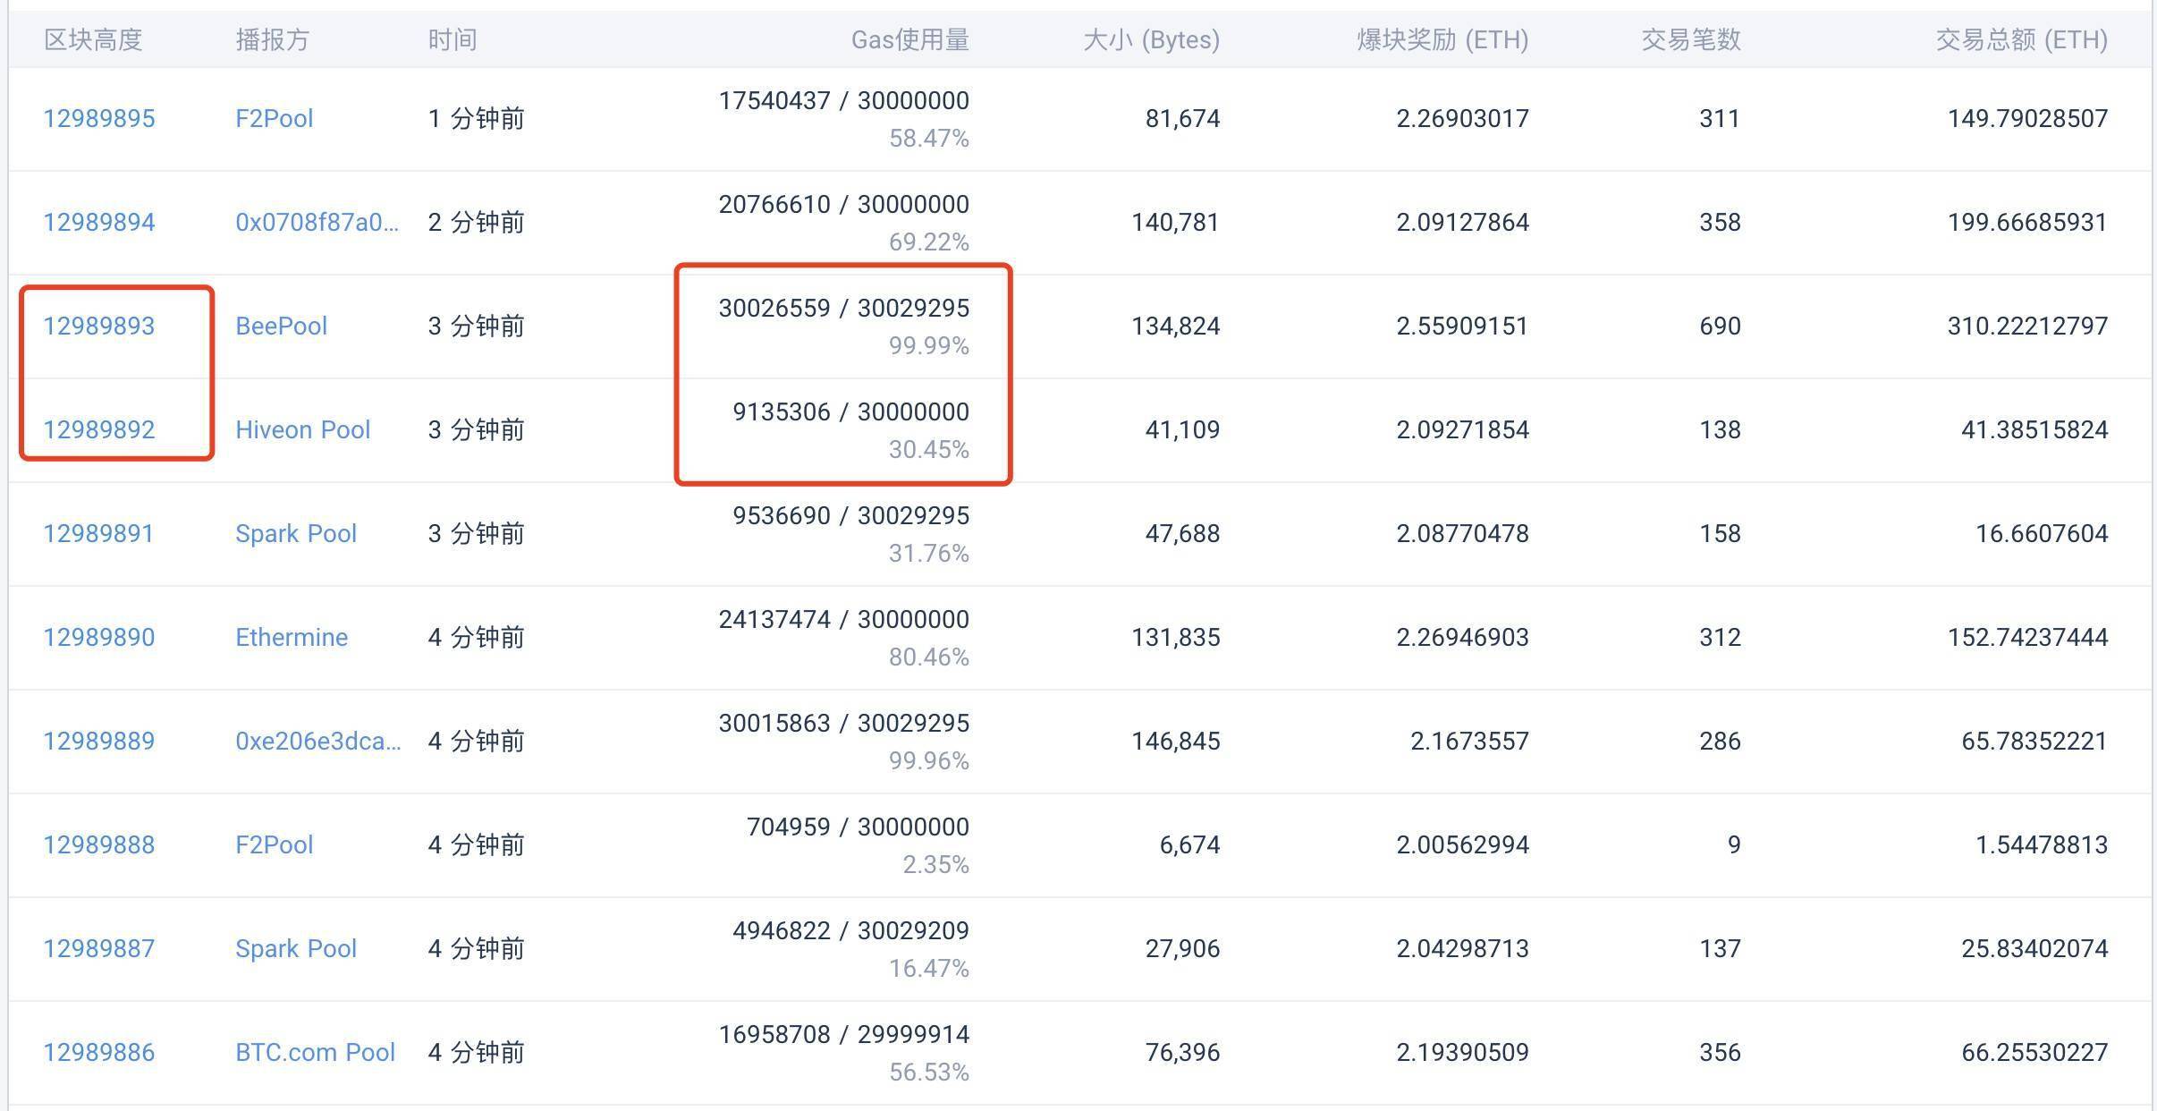Click total amount 149.79028507
Viewport: 2157px width, 1111px height.
coord(2028,118)
